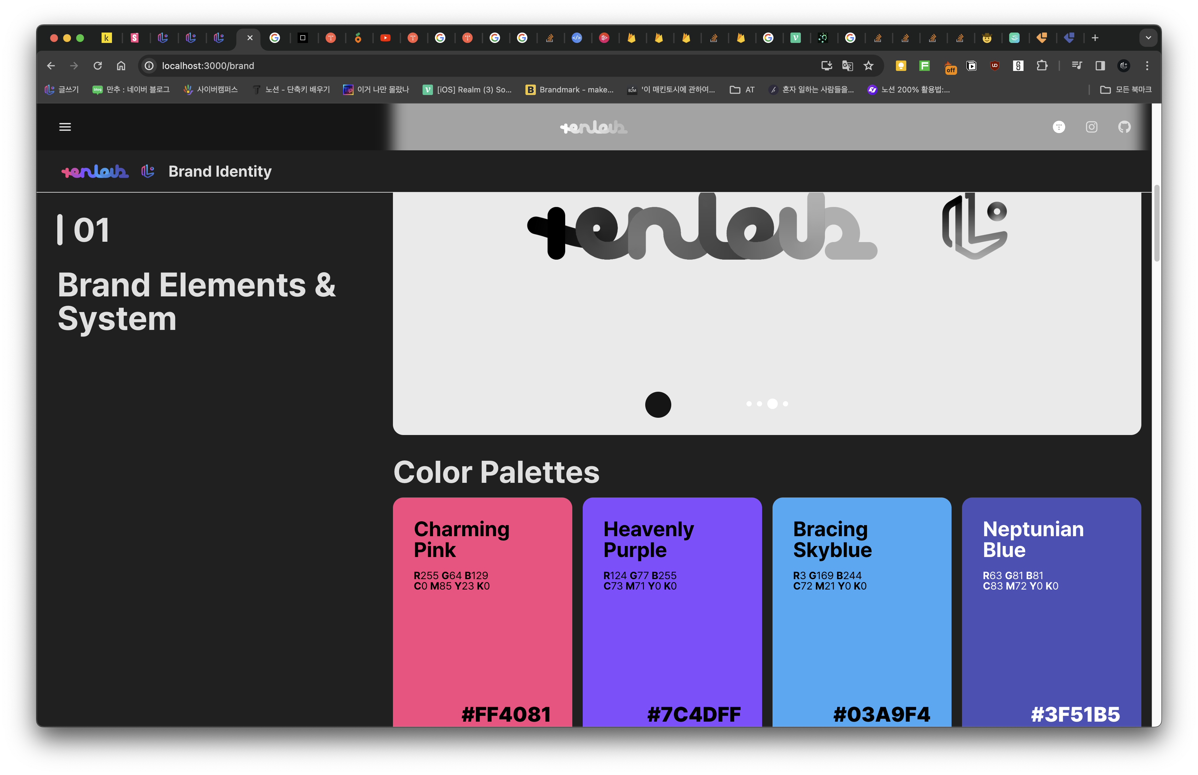
Task: Open the GitHub icon link
Action: click(x=1124, y=127)
